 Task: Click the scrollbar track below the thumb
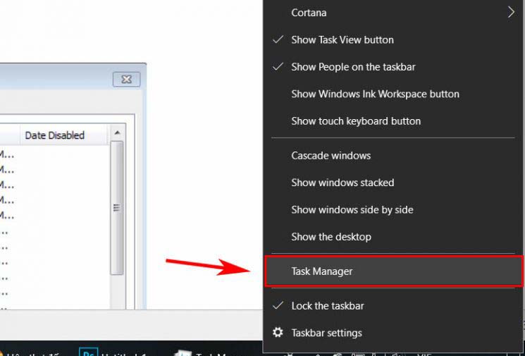(x=117, y=291)
